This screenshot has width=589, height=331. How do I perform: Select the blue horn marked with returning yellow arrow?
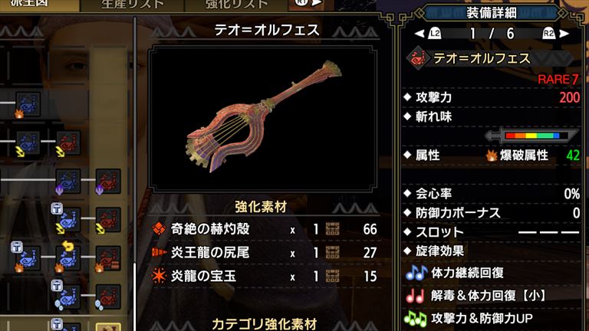tap(68, 257)
